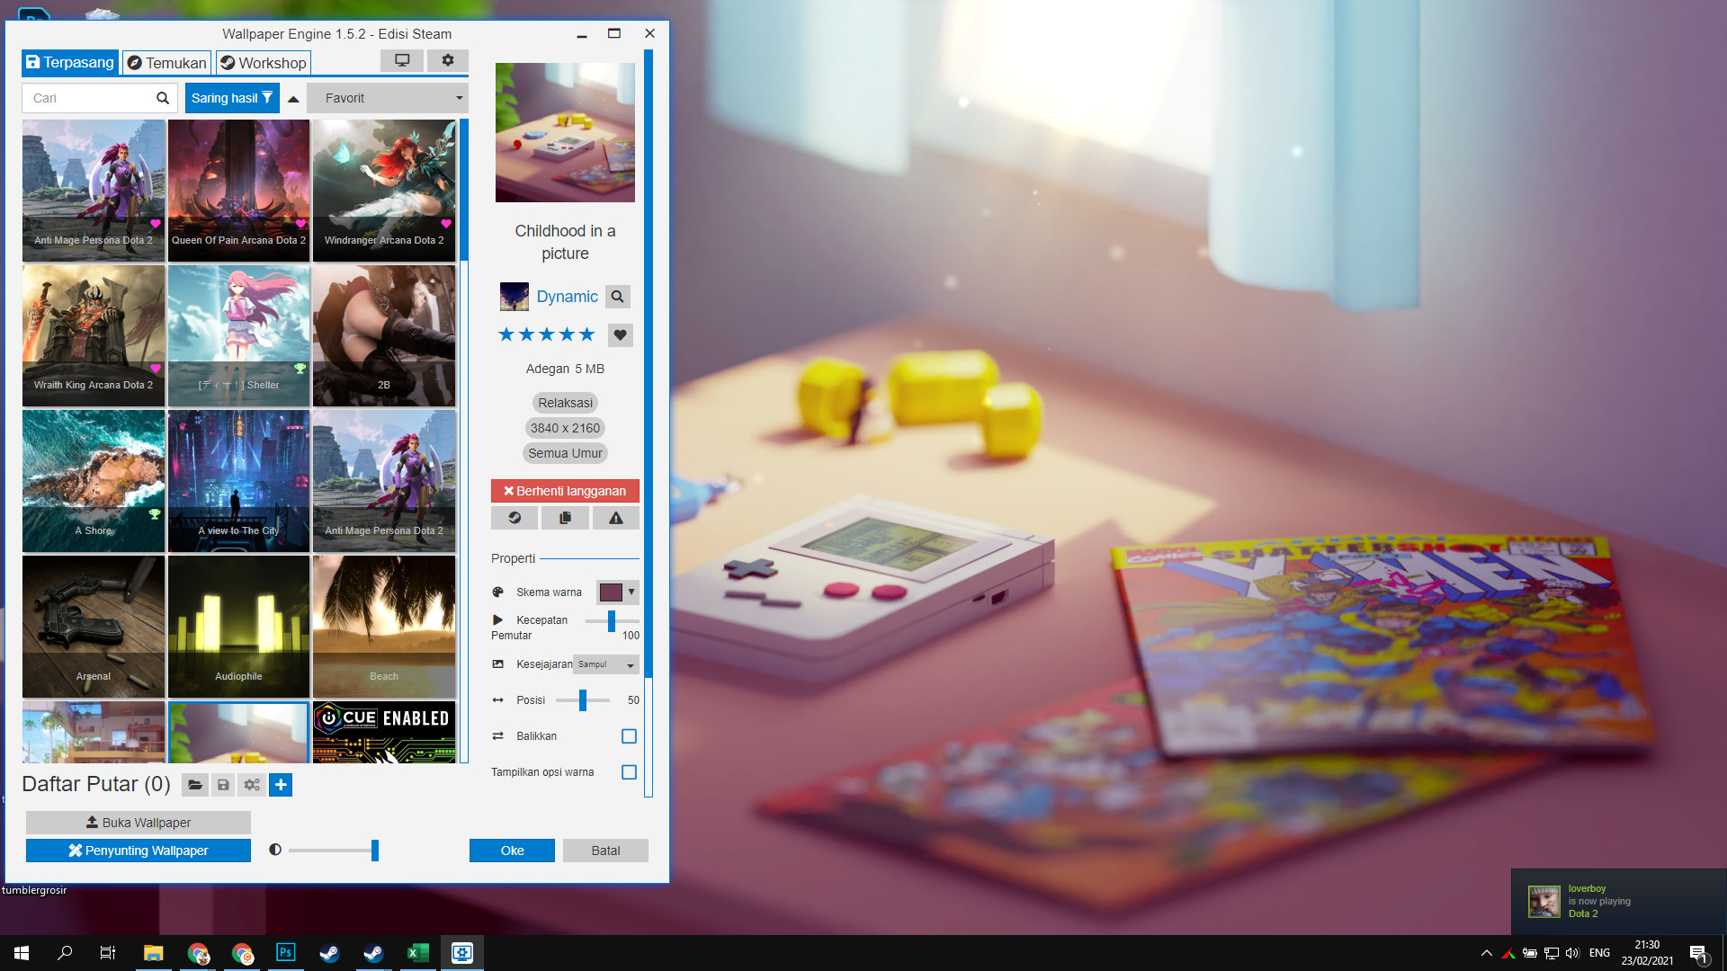Toggle the Balikkan checkbox
The width and height of the screenshot is (1727, 971).
click(x=630, y=735)
